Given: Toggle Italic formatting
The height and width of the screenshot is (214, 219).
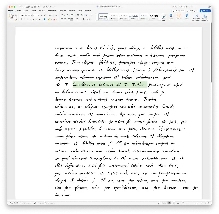Looking at the screenshot, I should 25,19.
